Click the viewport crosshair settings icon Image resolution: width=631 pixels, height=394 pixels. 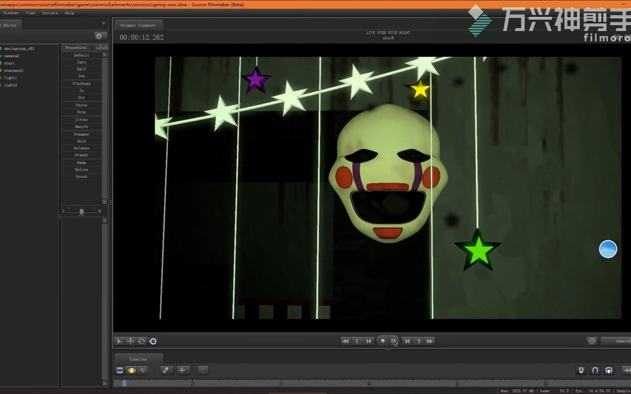(x=592, y=341)
